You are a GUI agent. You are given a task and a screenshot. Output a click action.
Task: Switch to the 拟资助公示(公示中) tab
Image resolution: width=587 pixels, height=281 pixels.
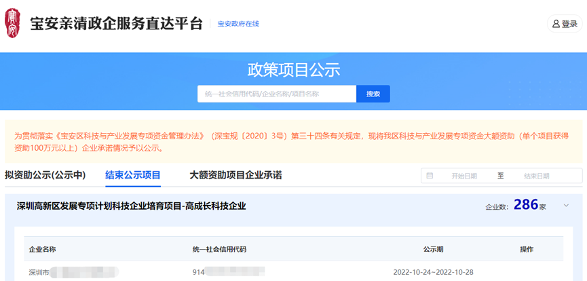(45, 175)
